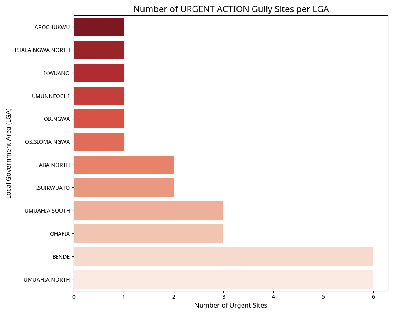Click the 'Number of Urgent Sites' axis label
This screenshot has height=315, width=394.
(x=231, y=306)
